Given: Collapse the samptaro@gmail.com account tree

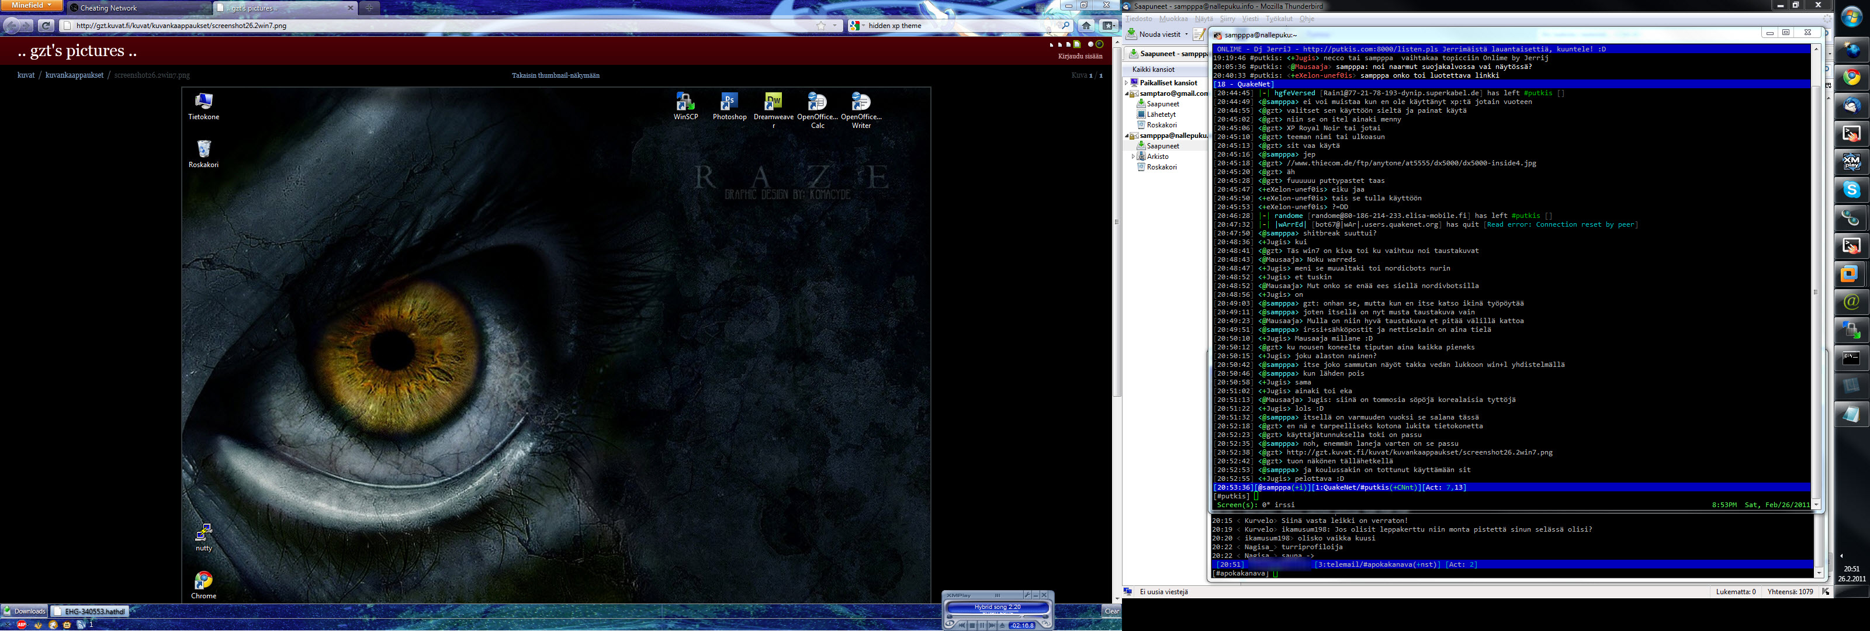Looking at the screenshot, I should 1127,93.
